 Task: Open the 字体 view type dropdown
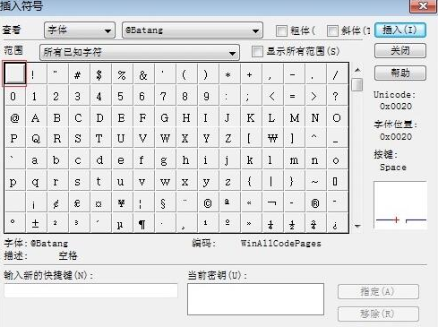click(80, 30)
